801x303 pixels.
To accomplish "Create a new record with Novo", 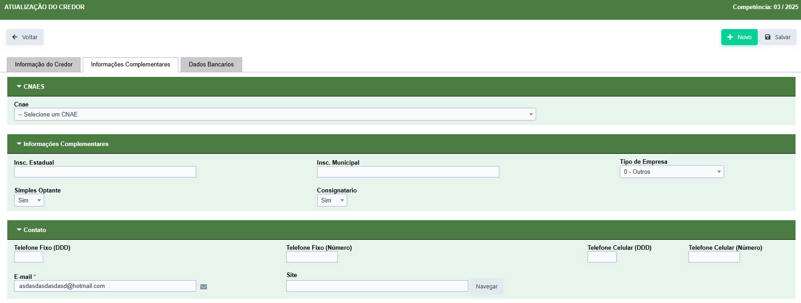I will (x=739, y=37).
